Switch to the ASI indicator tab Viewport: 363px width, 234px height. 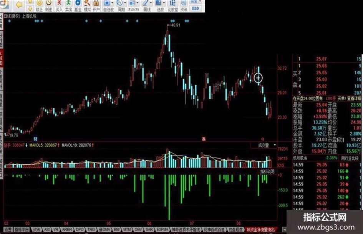click(47, 230)
